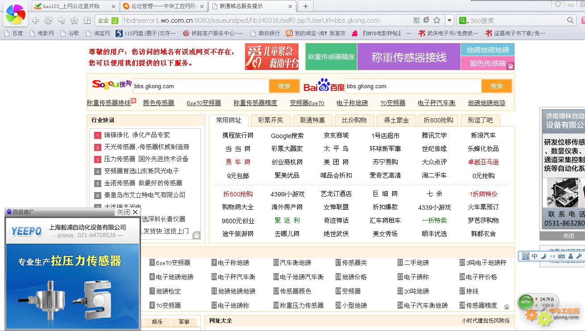Go back with the back arrow button
The height and width of the screenshot is (331, 585).
(36, 20)
